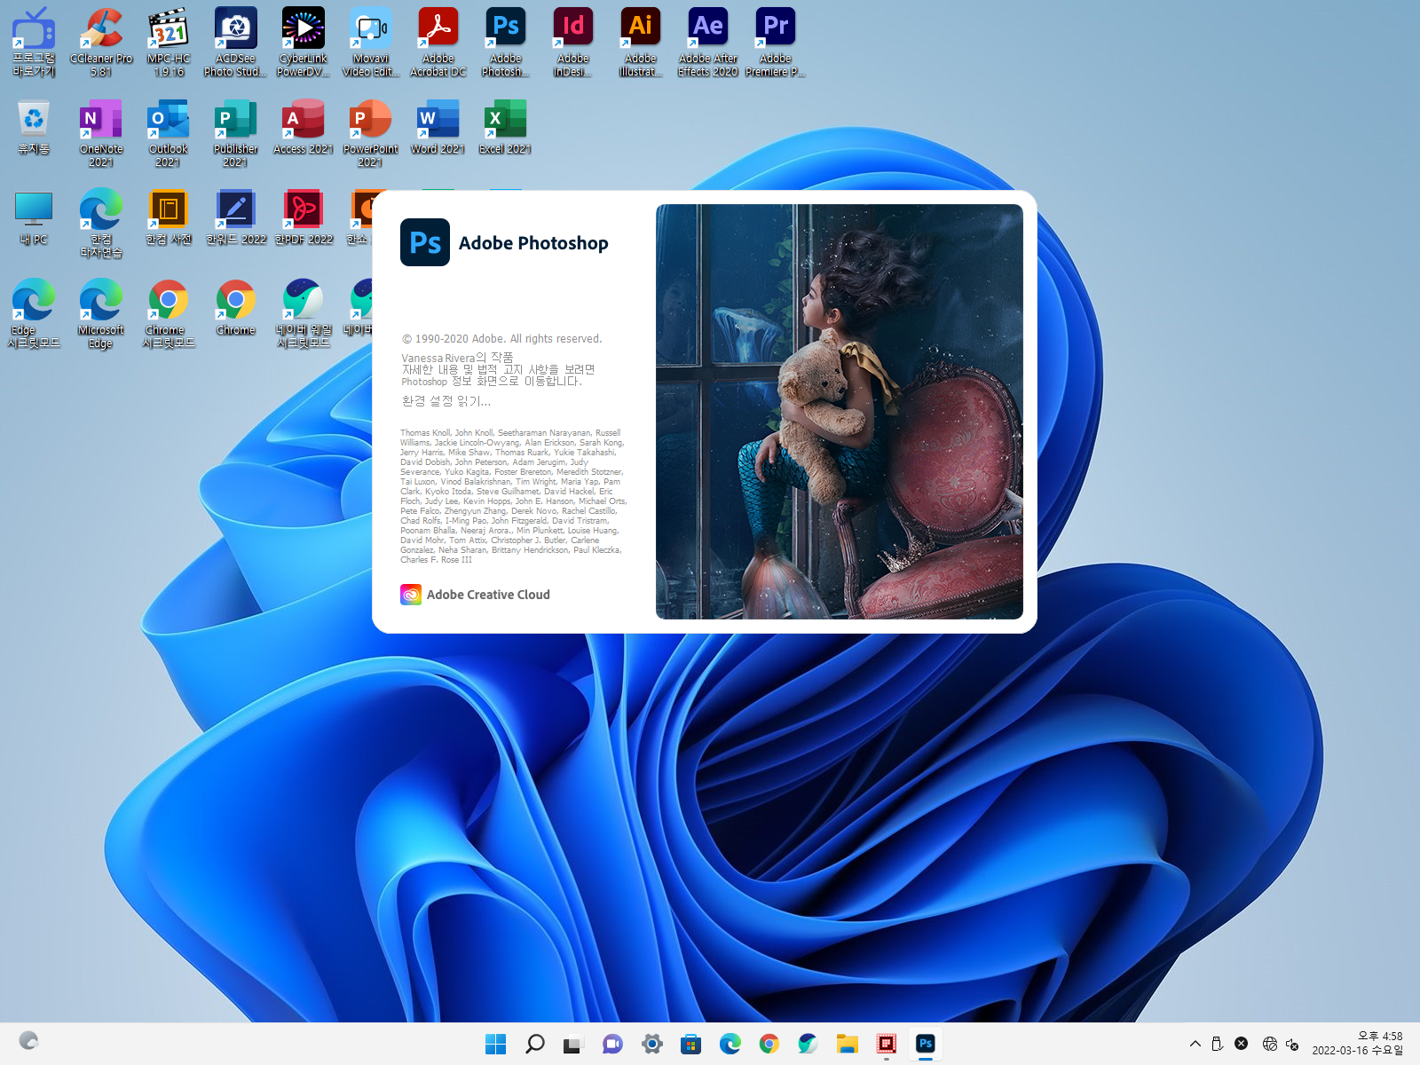Select the plain Chrome desktop shortcut
Viewport: 1420px width, 1065px height.
point(235,308)
